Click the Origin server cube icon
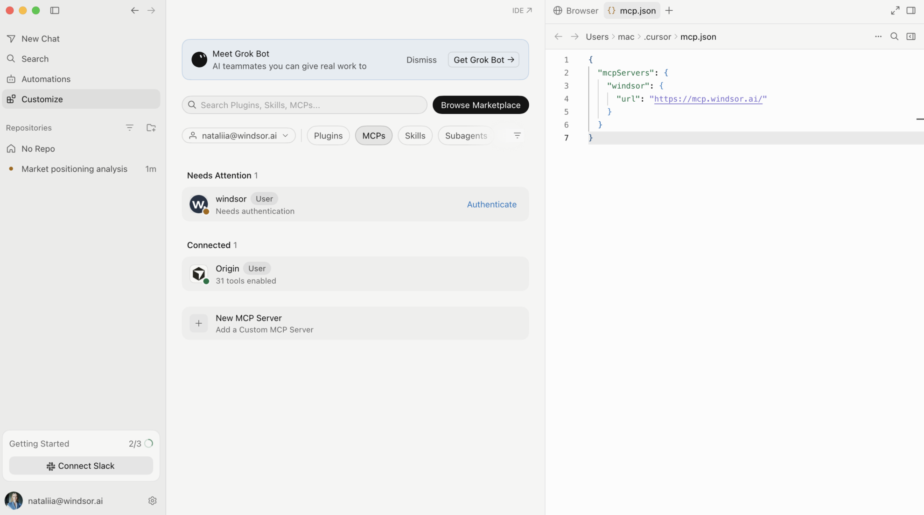The height and width of the screenshot is (515, 924). tap(199, 274)
